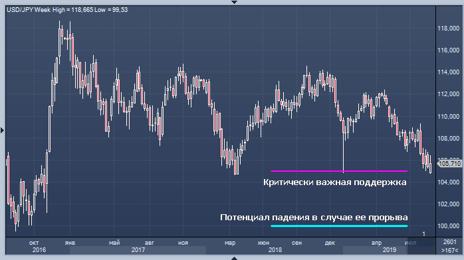Select the cyan target line
Viewport: 464px width, 260px height.
click(x=339, y=226)
